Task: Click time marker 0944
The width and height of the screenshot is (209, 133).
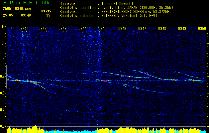Action: coord(82,29)
